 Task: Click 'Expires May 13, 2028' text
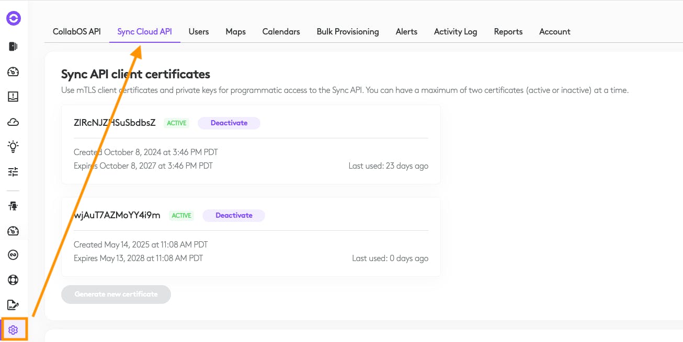pyautogui.click(x=139, y=258)
